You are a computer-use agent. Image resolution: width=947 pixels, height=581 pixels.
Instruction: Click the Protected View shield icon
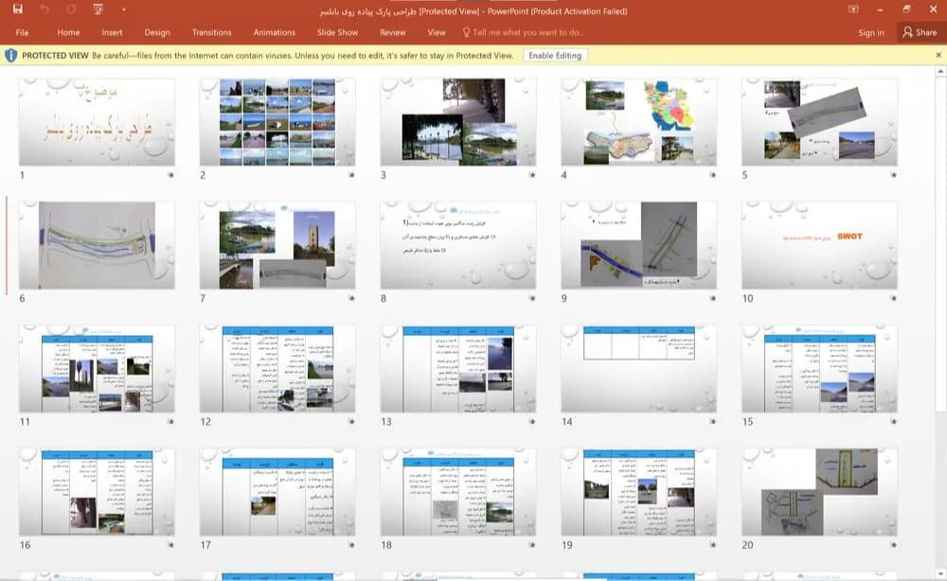coord(10,56)
